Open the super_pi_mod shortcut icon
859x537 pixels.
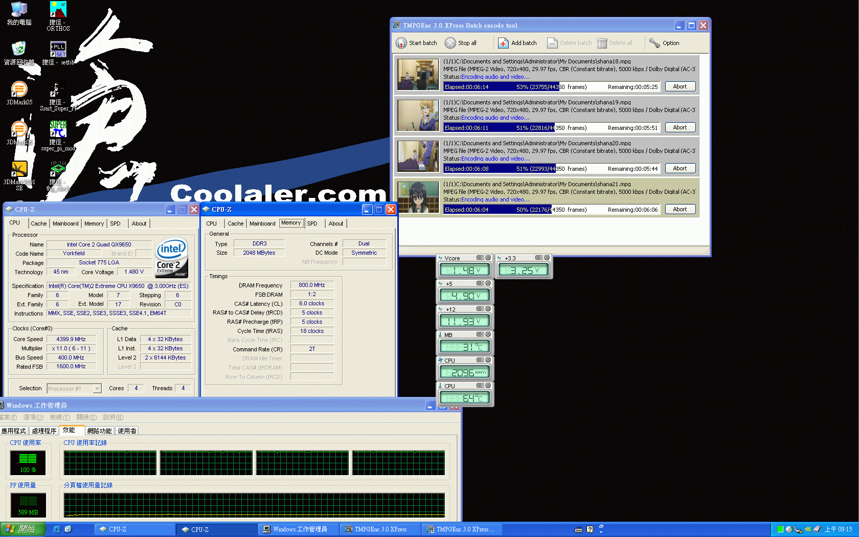pyautogui.click(x=58, y=136)
